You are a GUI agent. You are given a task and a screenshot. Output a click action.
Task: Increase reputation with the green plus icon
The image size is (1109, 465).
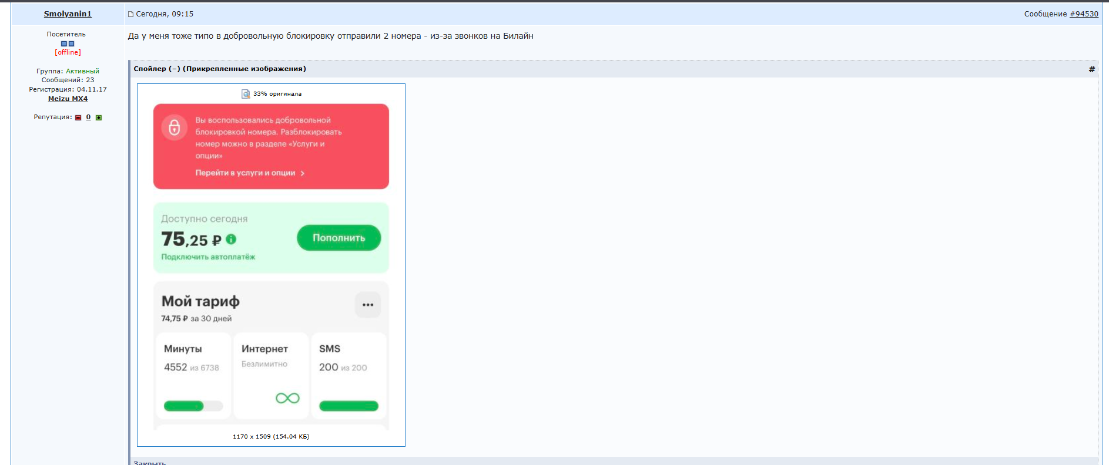click(x=99, y=117)
